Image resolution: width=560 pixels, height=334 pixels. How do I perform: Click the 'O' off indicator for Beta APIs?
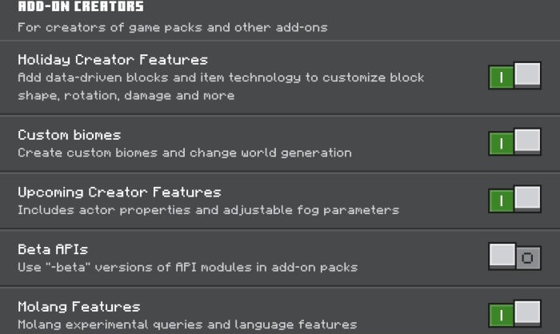tap(528, 257)
